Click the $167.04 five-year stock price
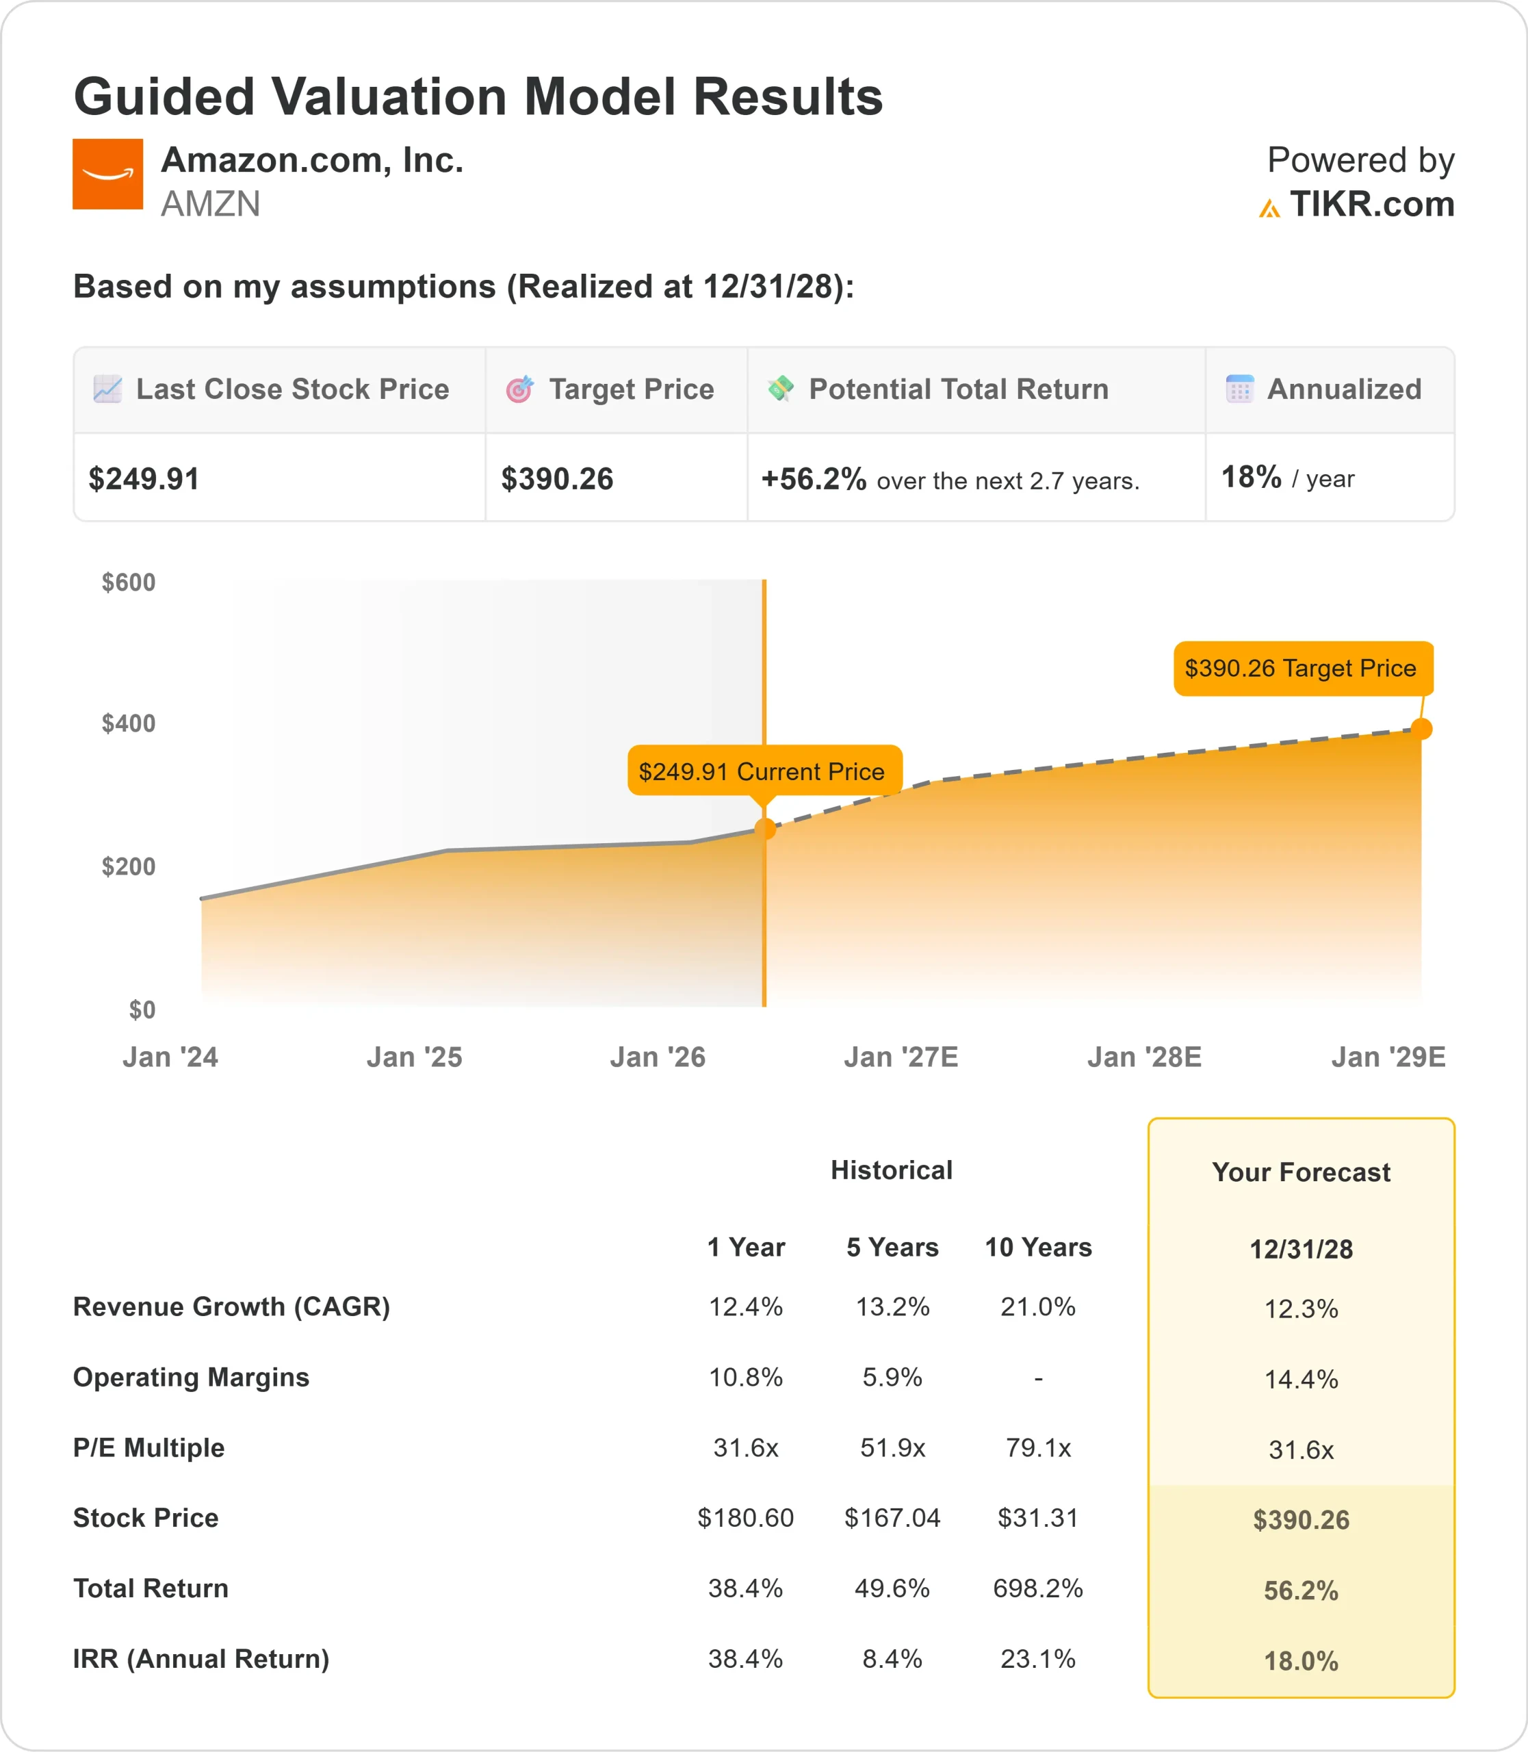Image resolution: width=1528 pixels, height=1752 pixels. pyautogui.click(x=893, y=1519)
